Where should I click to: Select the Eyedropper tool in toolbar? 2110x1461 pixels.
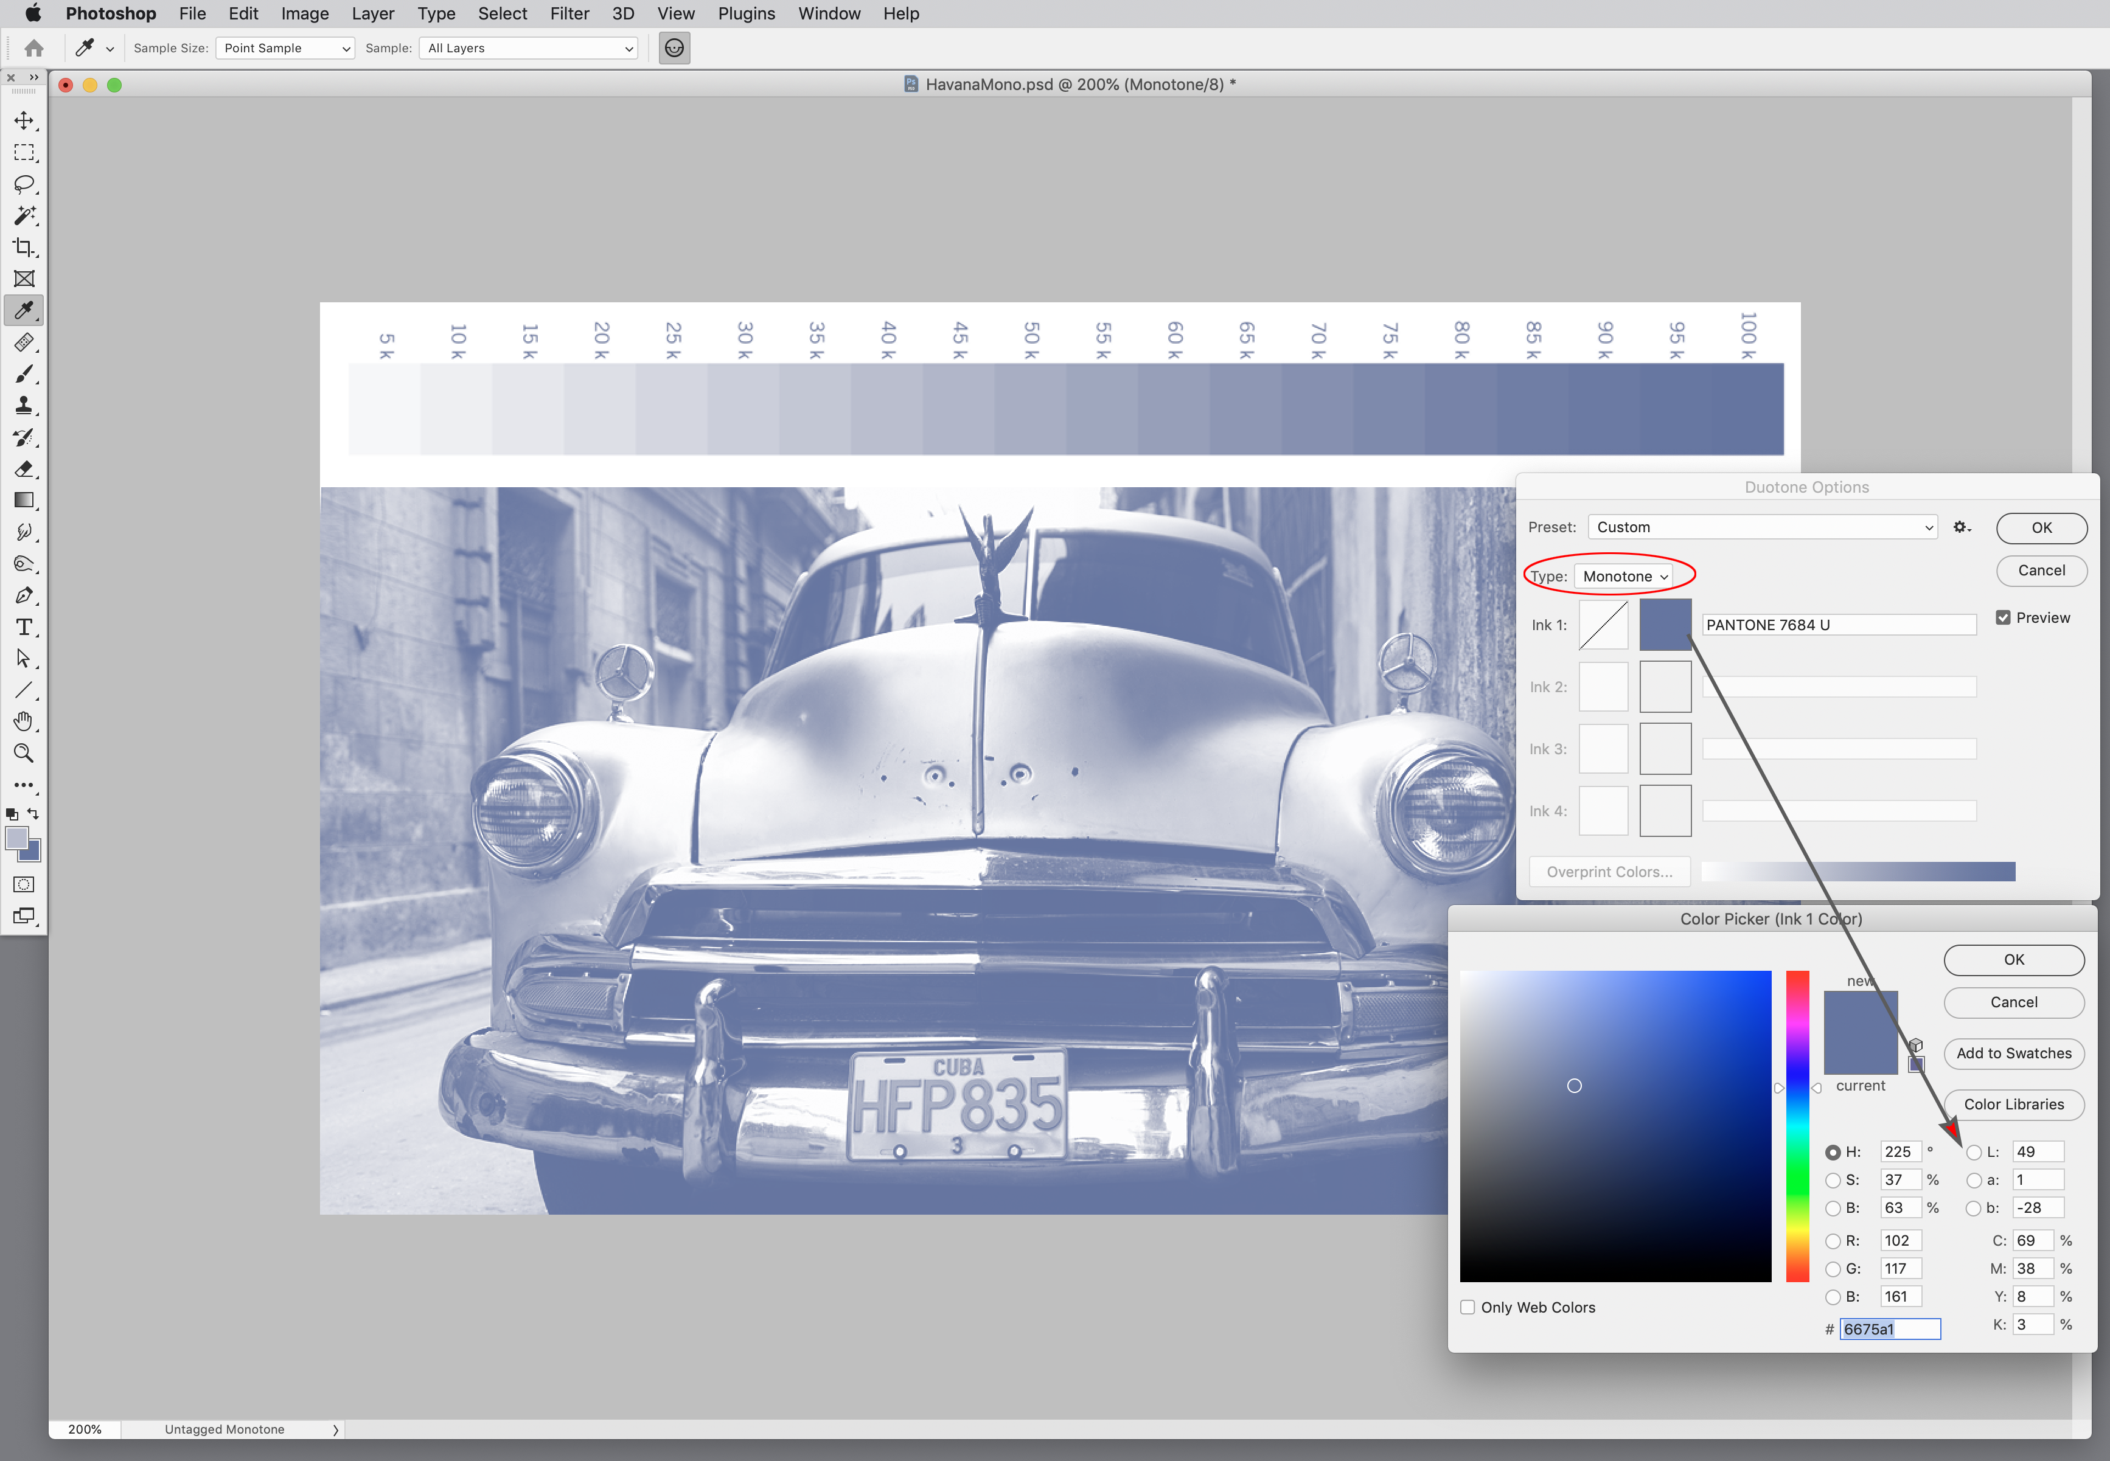pos(23,311)
